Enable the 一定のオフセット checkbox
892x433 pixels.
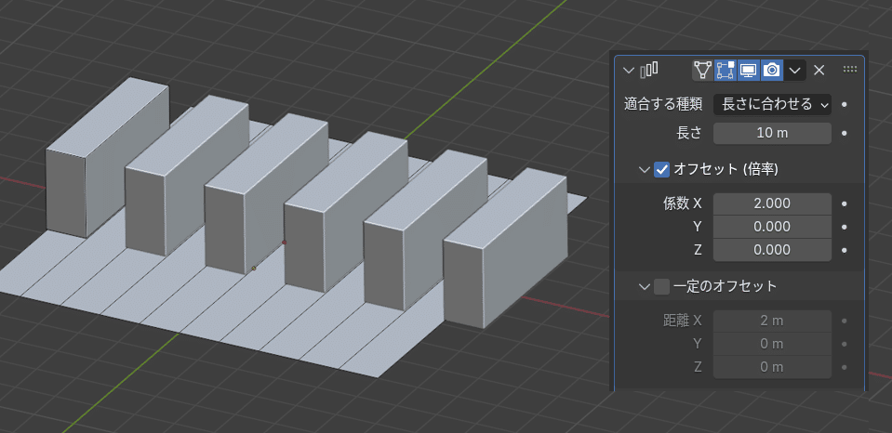click(661, 286)
